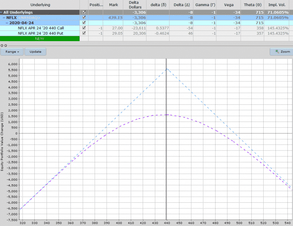Collapse the 2020-04-24 expiration group
The height and width of the screenshot is (226, 293).
tap(7, 23)
